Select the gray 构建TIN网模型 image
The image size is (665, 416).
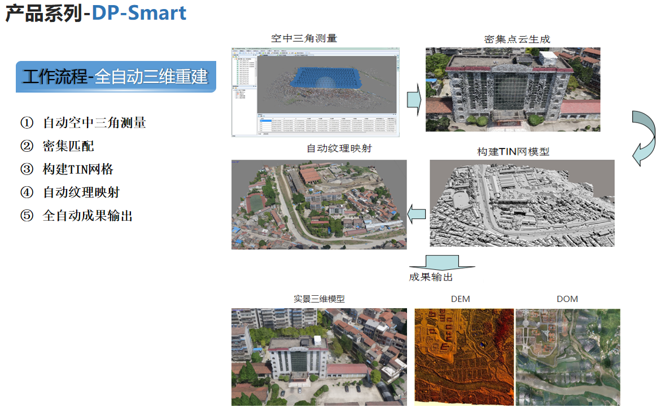click(522, 203)
